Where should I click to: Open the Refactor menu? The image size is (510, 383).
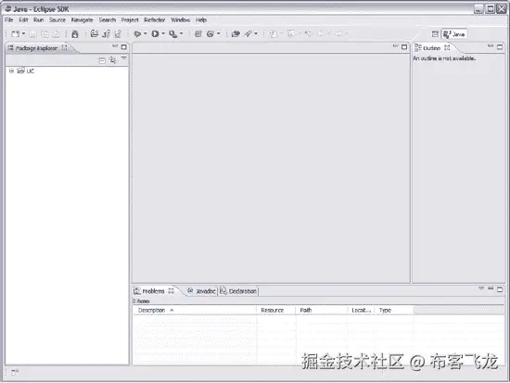[x=155, y=19]
